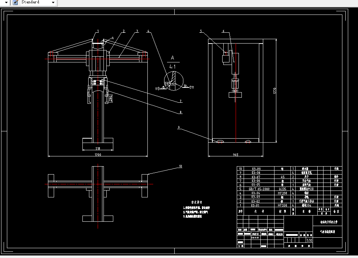Click parts list cell 03-06
The width and height of the screenshot is (358, 258).
pos(256,181)
